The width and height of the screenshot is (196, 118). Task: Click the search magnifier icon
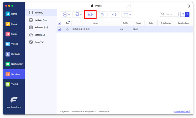point(163,14)
